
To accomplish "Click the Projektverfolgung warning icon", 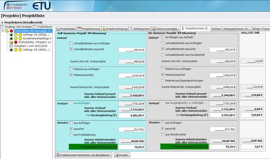I will tap(104, 28).
